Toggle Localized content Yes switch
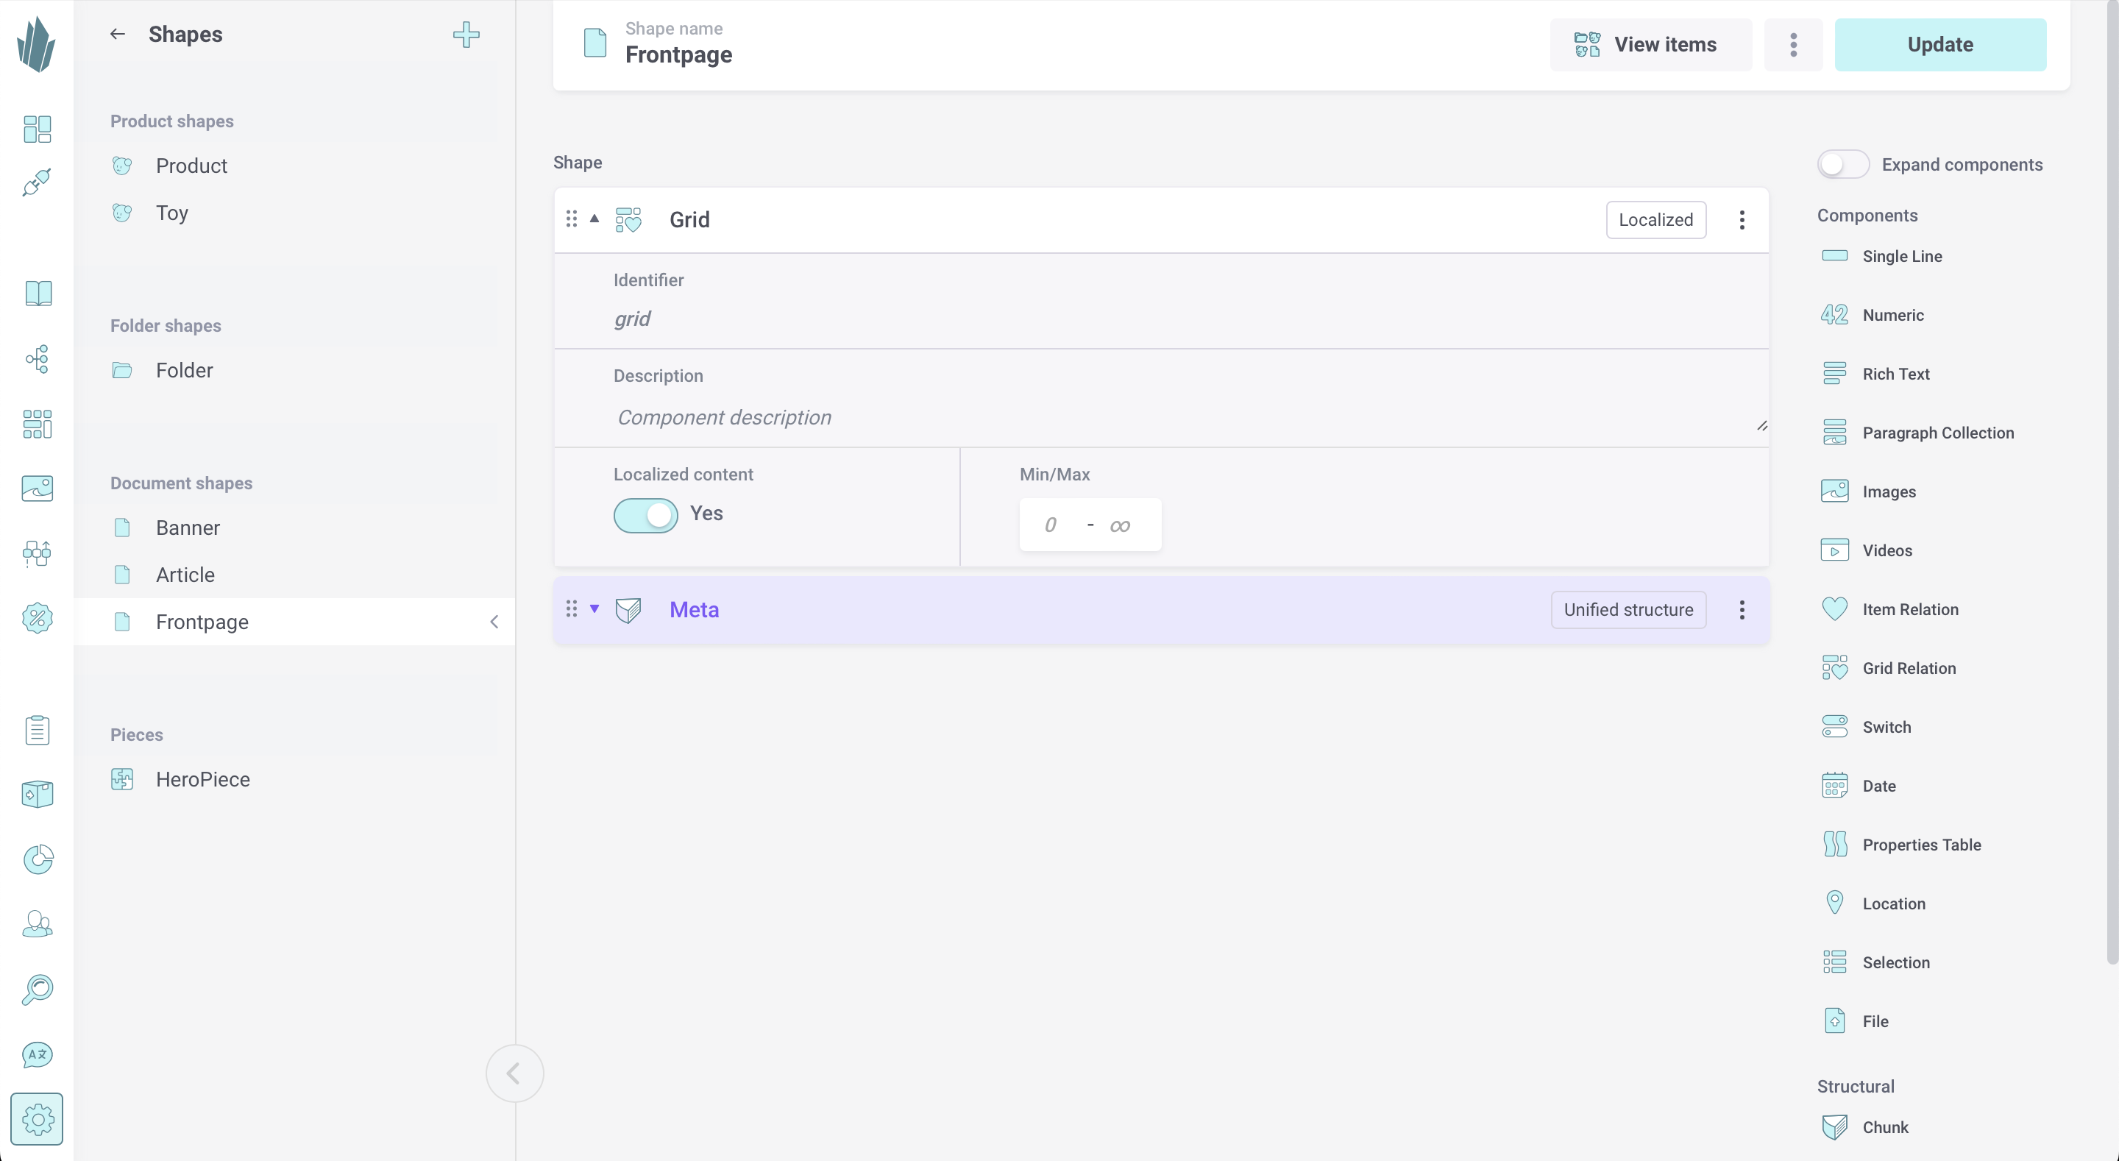The image size is (2119, 1161). [645, 514]
